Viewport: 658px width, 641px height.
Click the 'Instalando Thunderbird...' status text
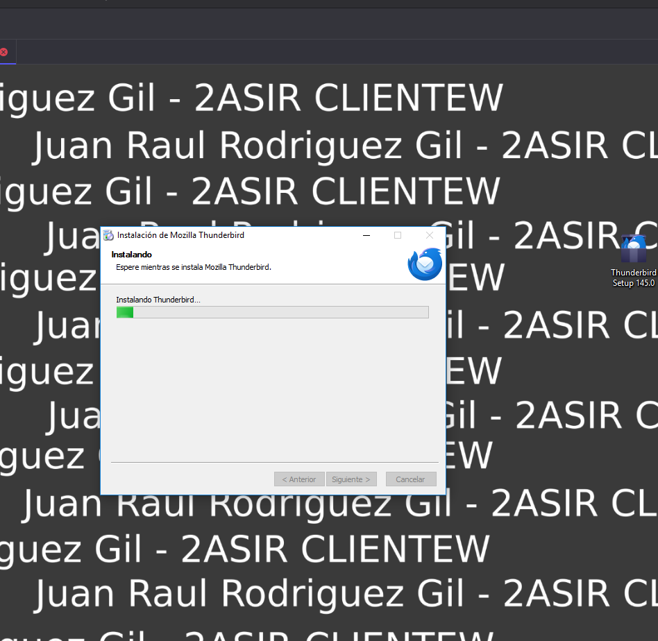[158, 300]
